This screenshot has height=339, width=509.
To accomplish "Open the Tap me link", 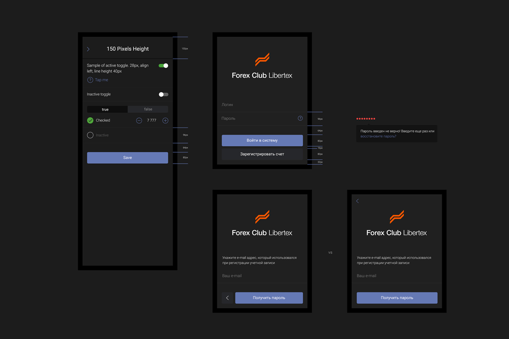I will coord(101,80).
